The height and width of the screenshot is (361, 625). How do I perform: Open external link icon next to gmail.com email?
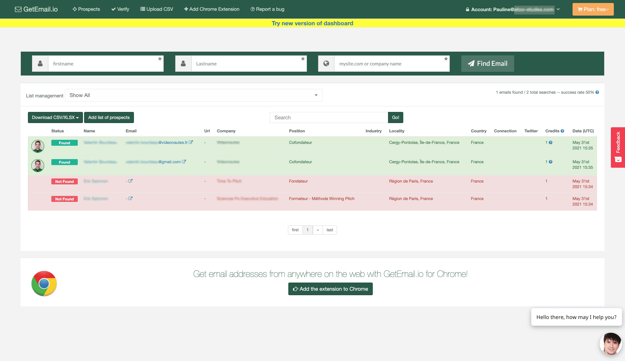coord(184,161)
